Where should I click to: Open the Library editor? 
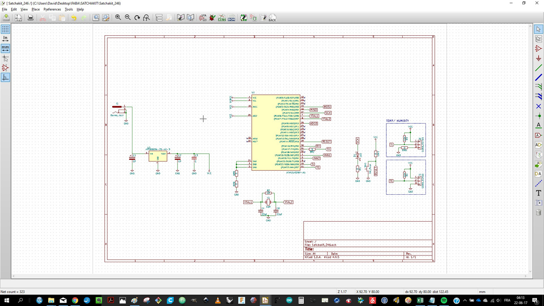[x=181, y=18]
